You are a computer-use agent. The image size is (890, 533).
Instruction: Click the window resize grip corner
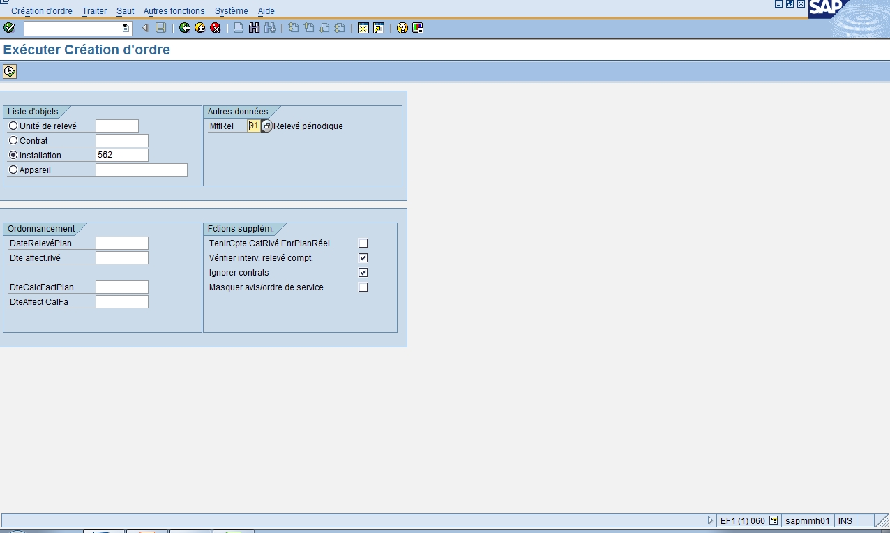pos(882,520)
